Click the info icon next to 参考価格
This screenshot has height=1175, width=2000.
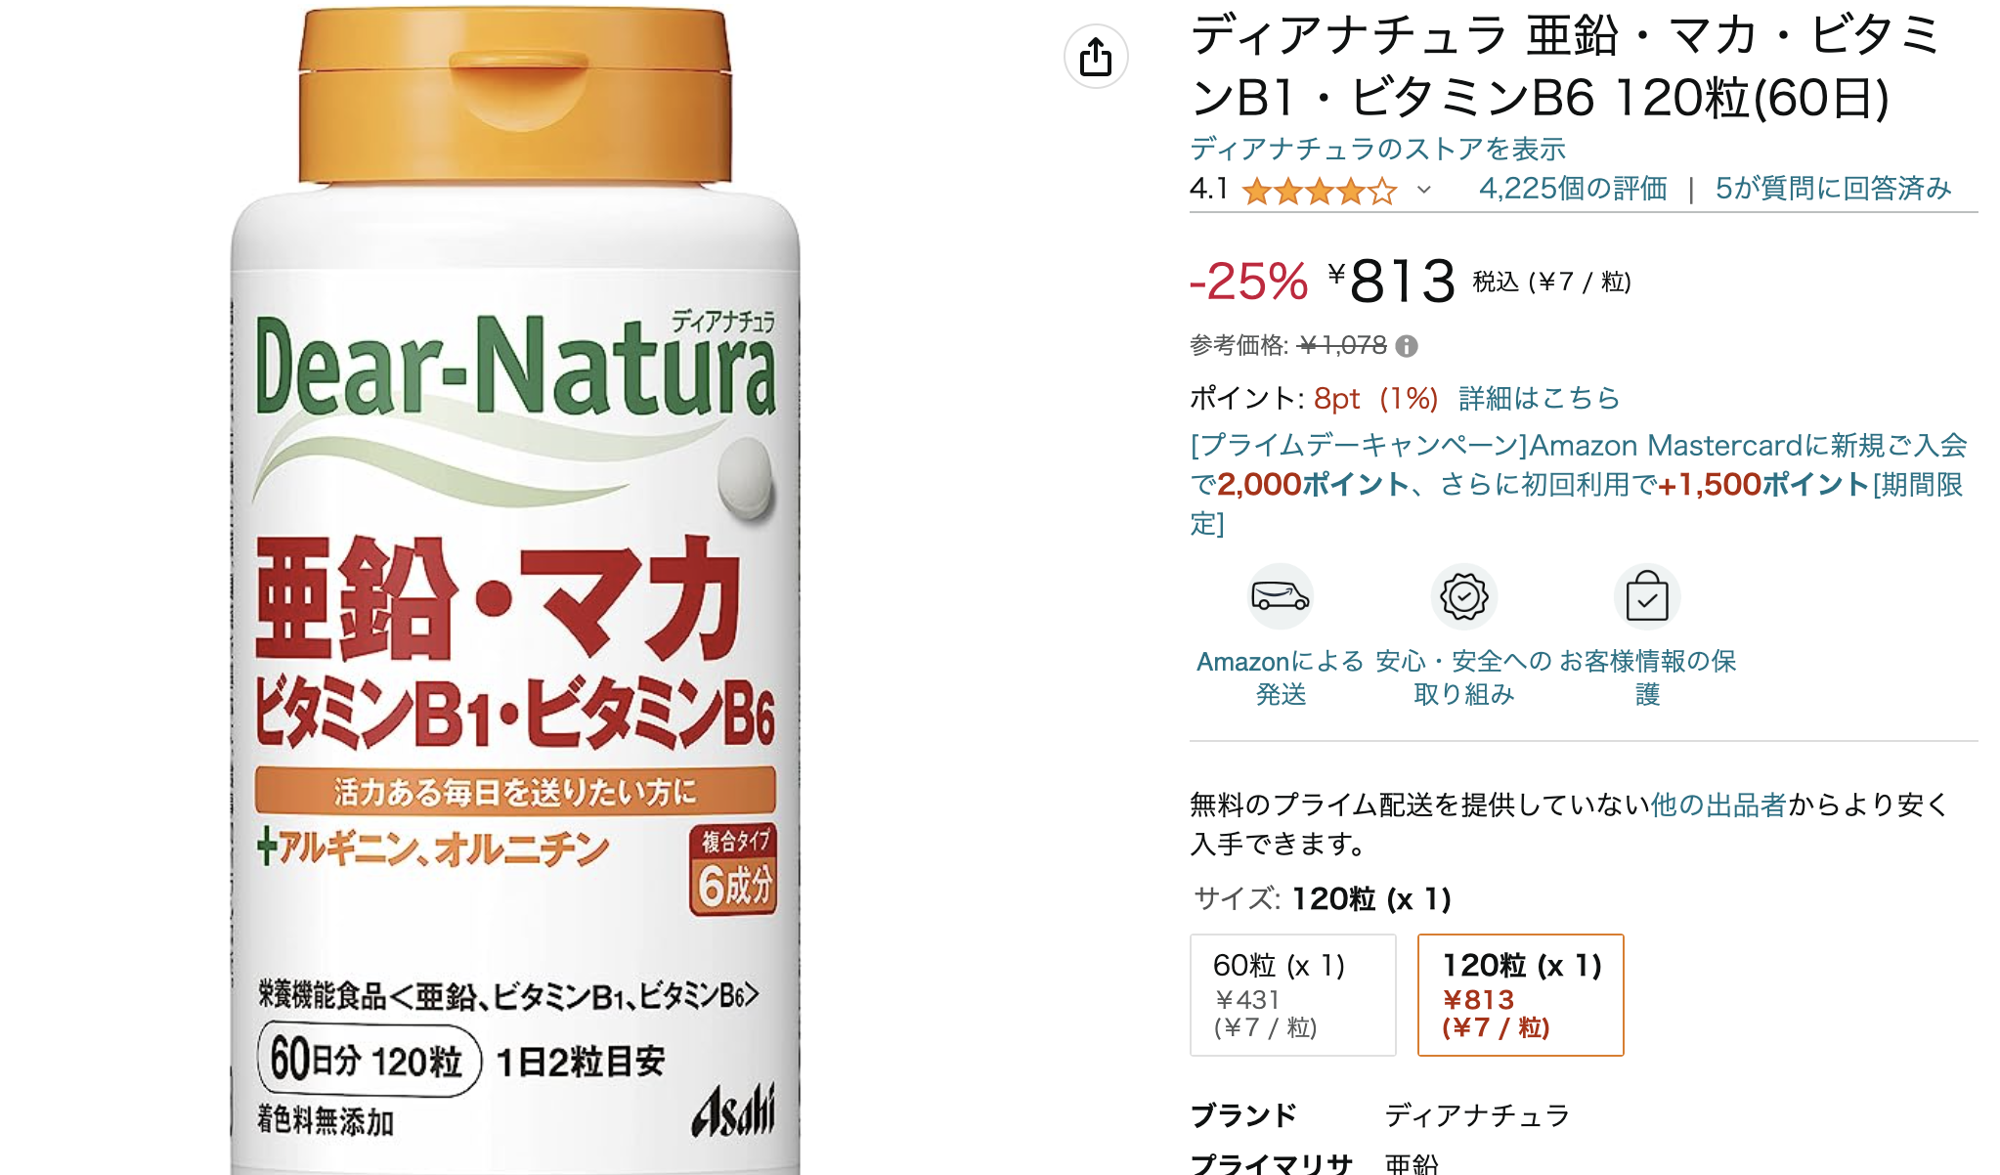tap(1407, 346)
